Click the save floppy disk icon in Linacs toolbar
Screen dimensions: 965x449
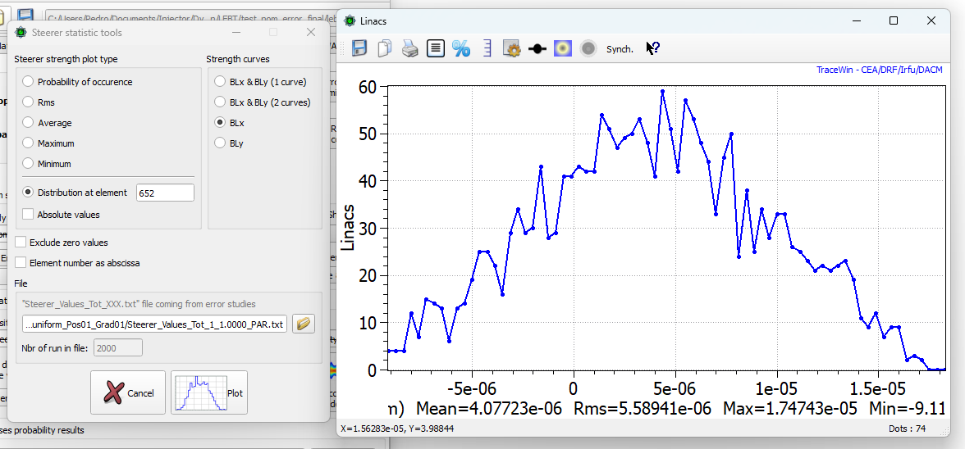[359, 49]
